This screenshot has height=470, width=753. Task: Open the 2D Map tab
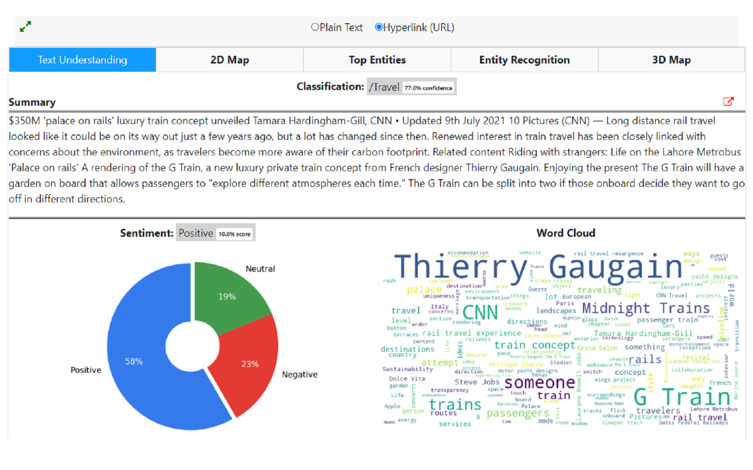230,60
